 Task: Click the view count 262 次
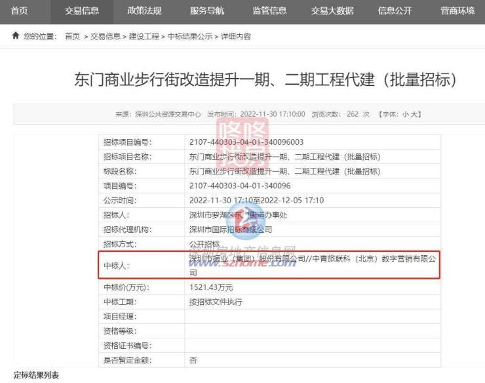(358, 114)
